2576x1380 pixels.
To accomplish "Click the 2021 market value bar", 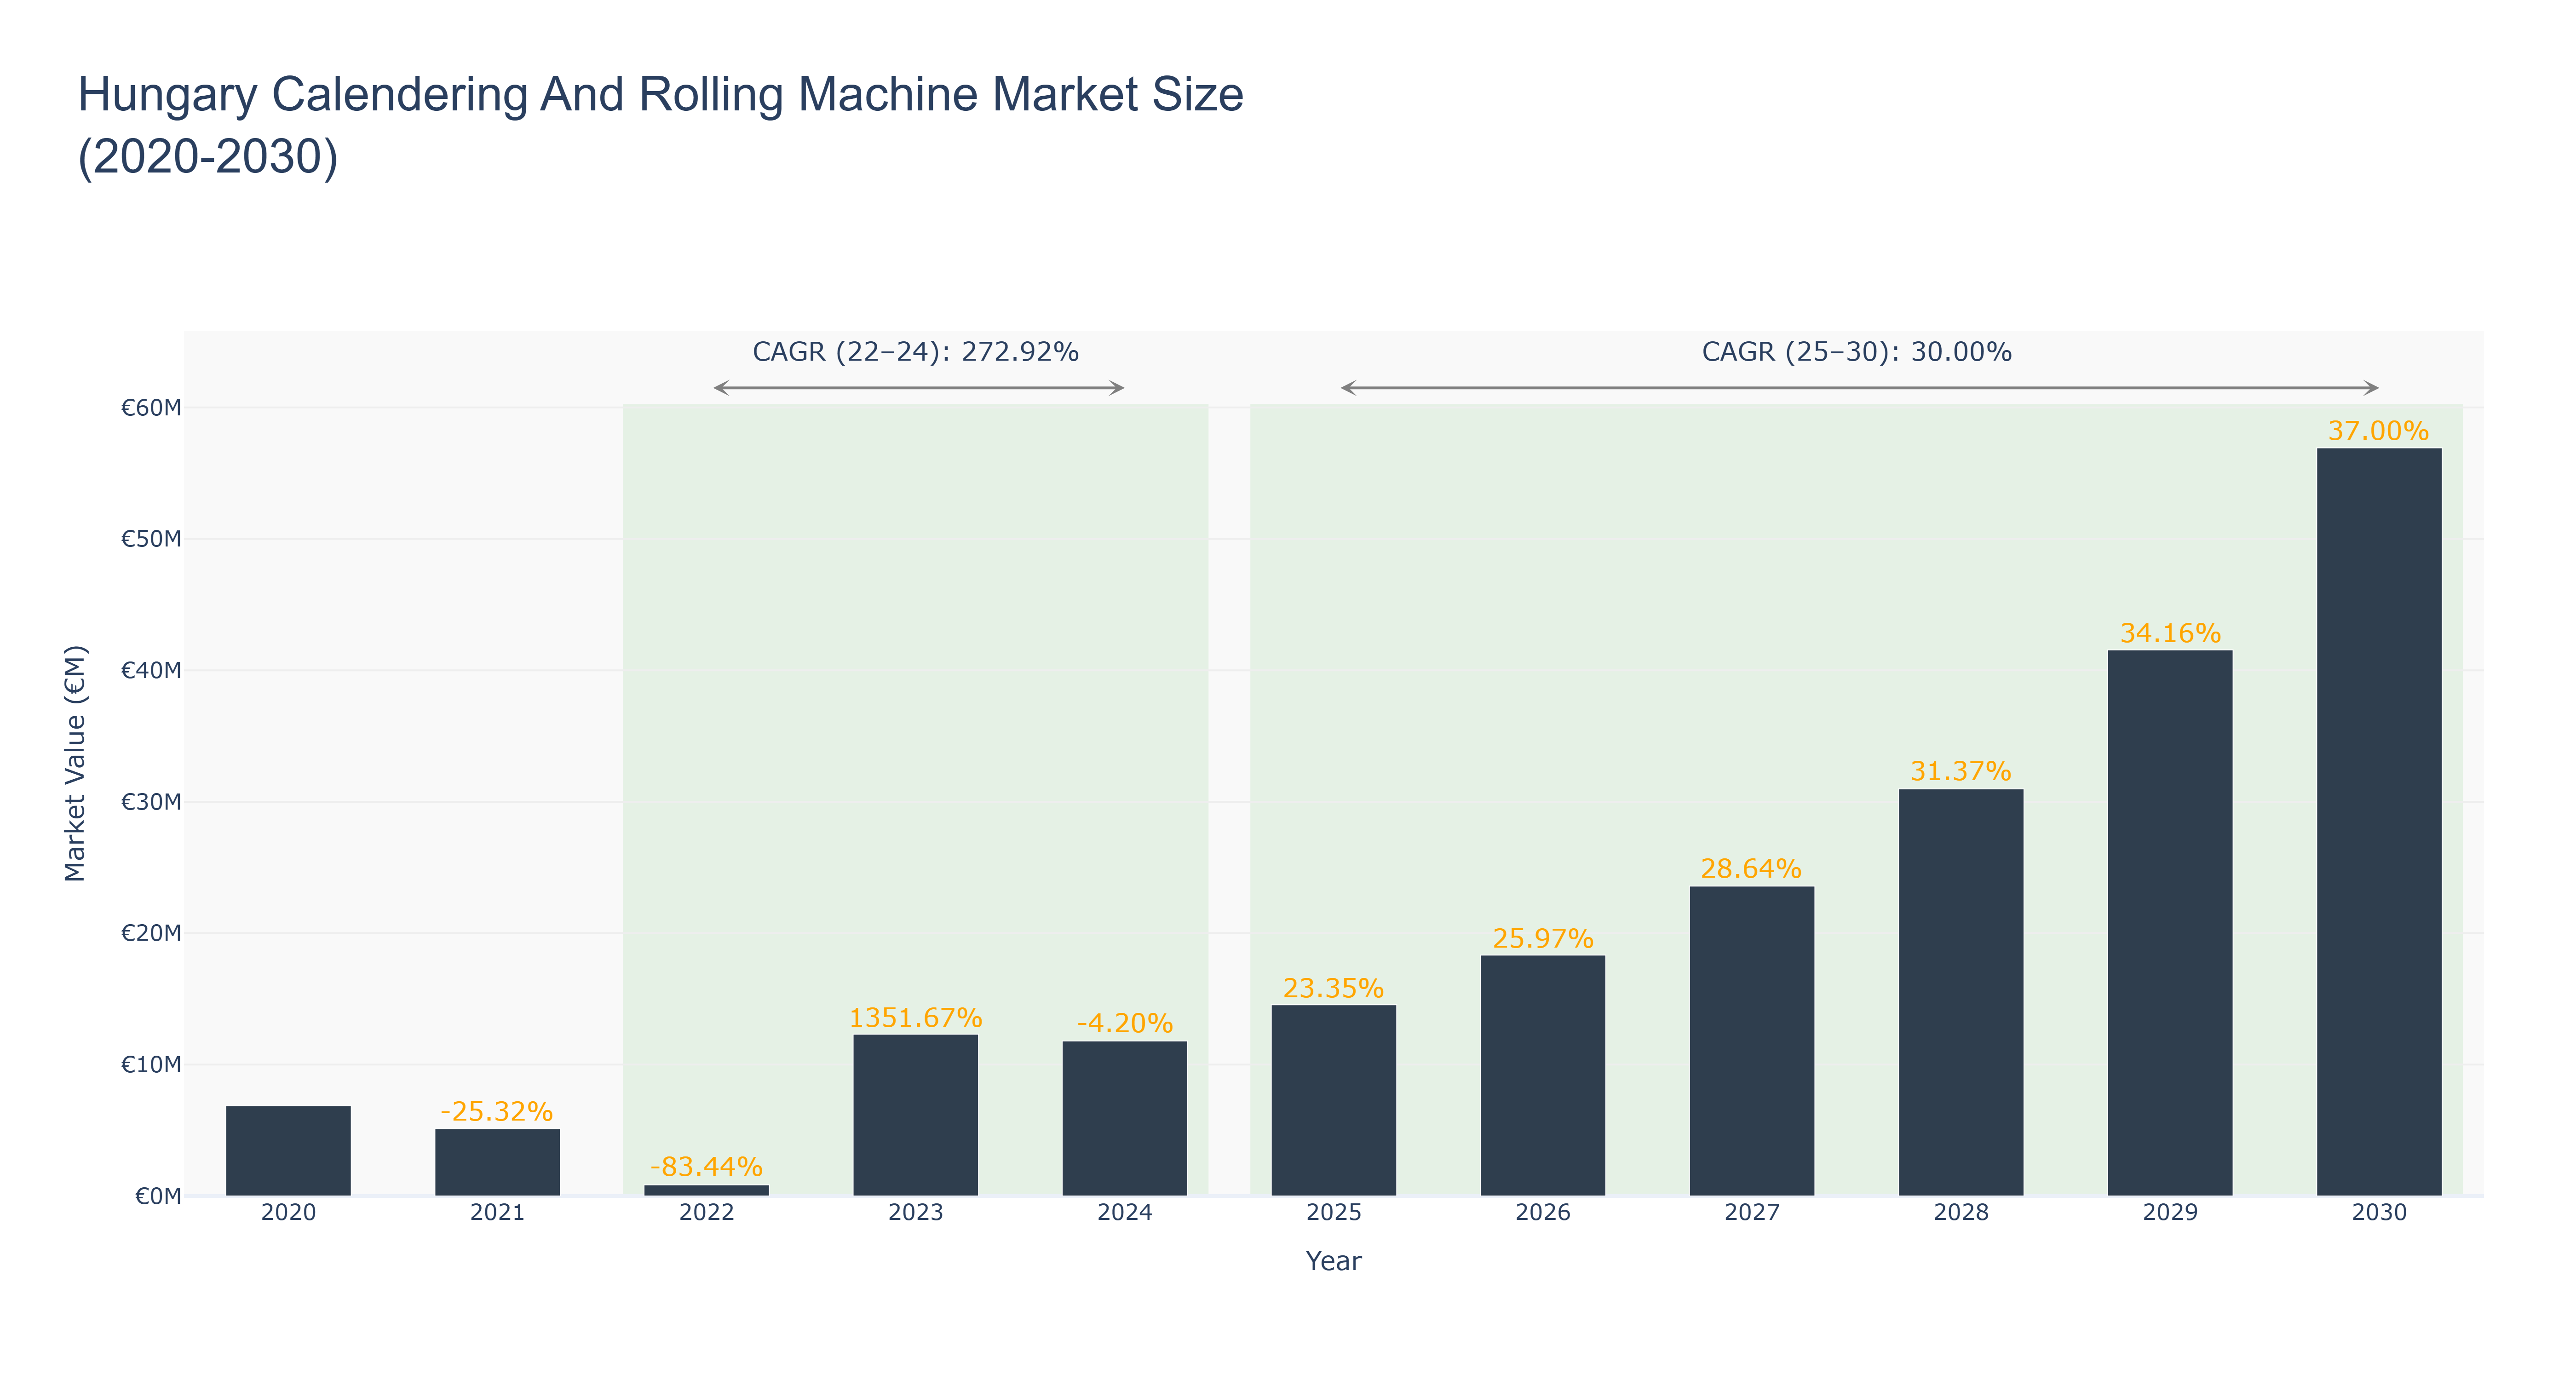I will (x=497, y=1162).
